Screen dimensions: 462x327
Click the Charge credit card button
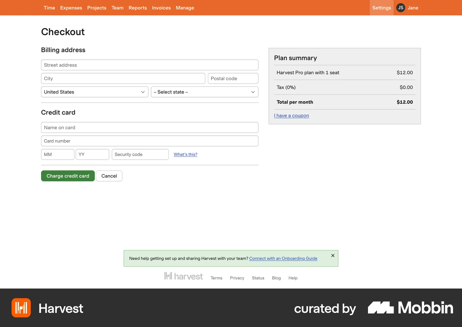tap(68, 176)
